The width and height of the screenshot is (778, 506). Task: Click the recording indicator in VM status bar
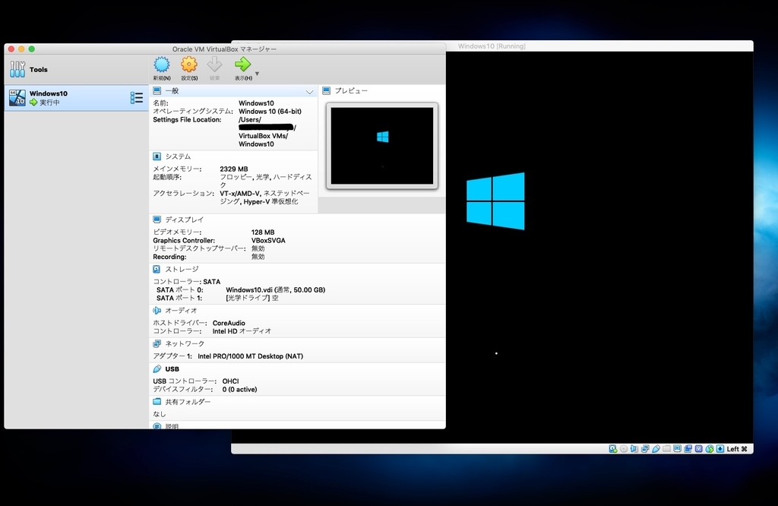tap(688, 449)
